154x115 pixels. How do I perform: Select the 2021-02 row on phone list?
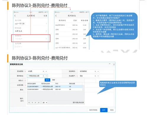tap(72, 34)
